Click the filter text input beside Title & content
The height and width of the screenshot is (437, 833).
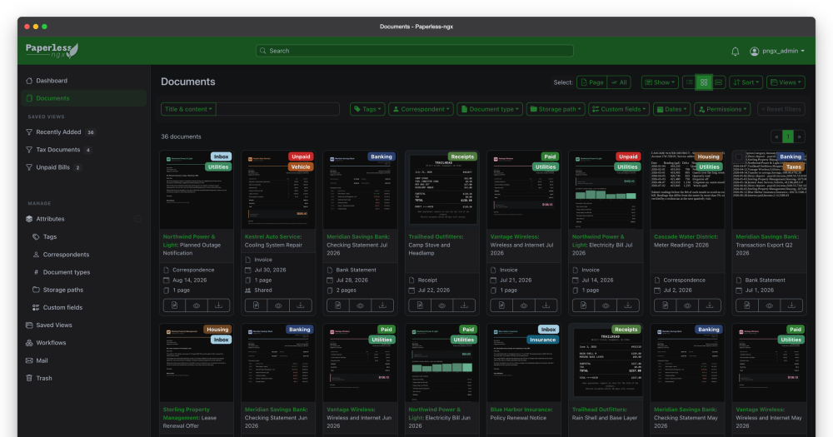pos(278,109)
